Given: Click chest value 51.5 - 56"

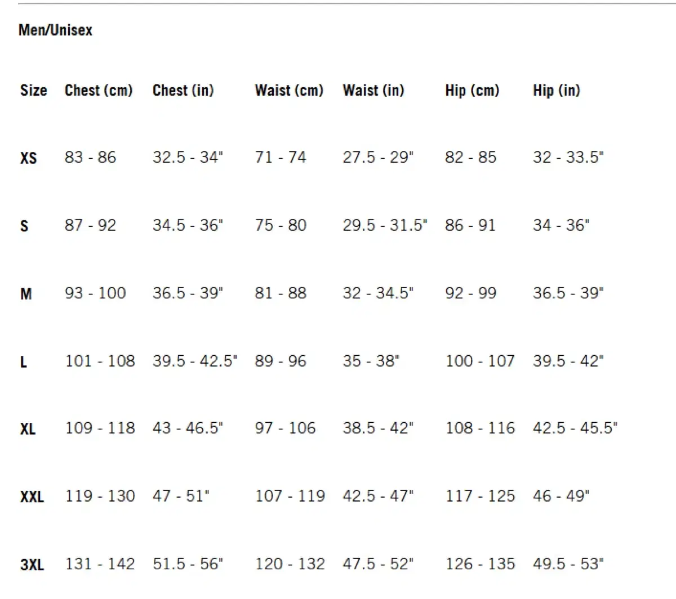Looking at the screenshot, I should point(188,564).
